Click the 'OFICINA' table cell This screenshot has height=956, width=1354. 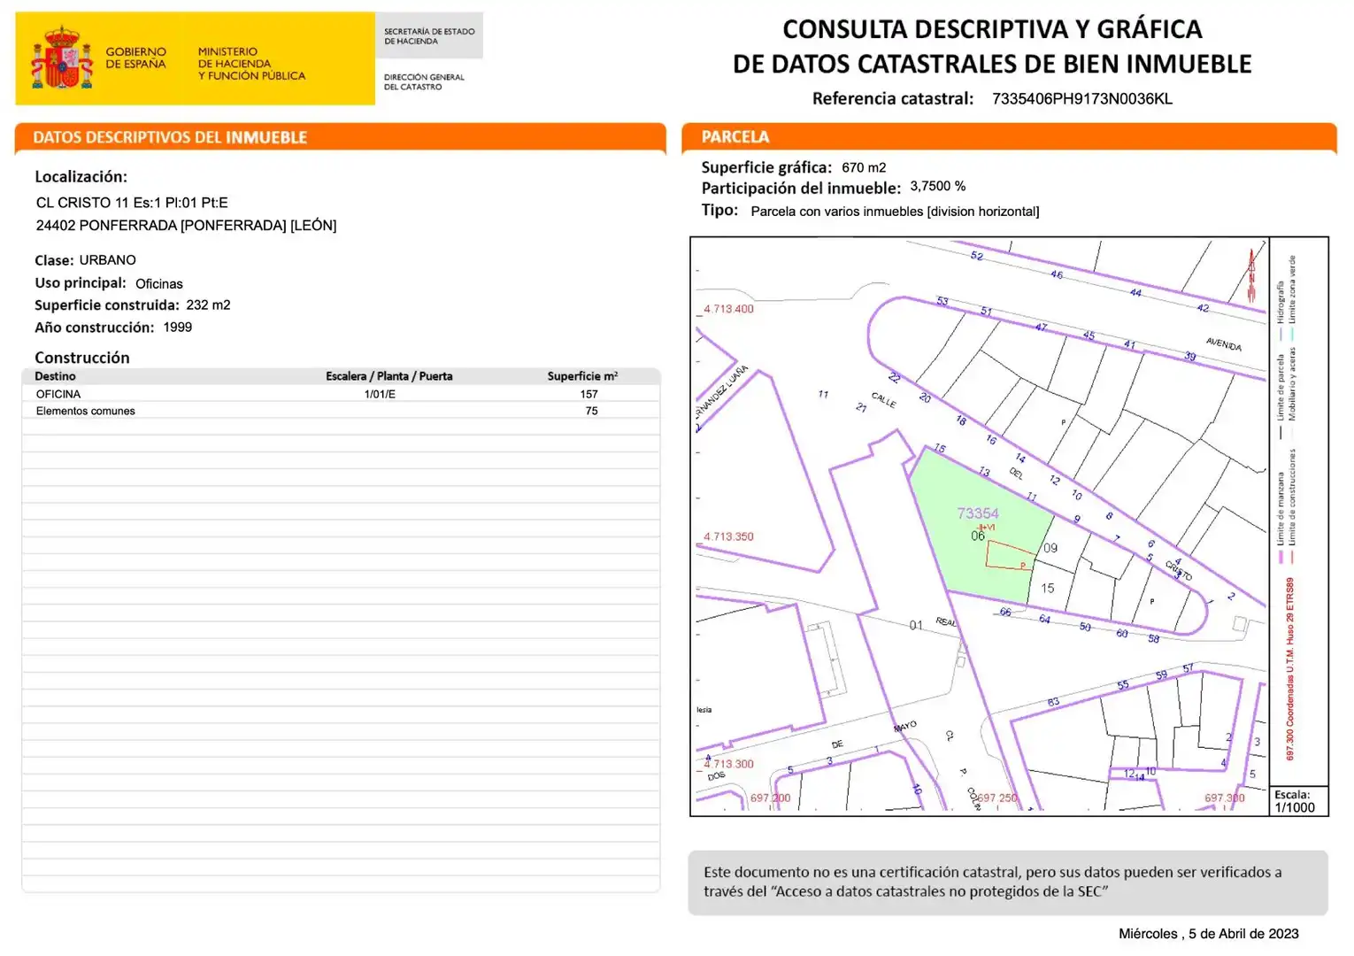[x=58, y=394]
